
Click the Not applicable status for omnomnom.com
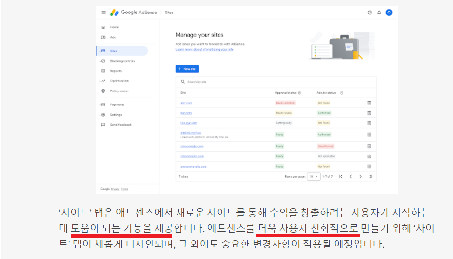click(x=327, y=156)
